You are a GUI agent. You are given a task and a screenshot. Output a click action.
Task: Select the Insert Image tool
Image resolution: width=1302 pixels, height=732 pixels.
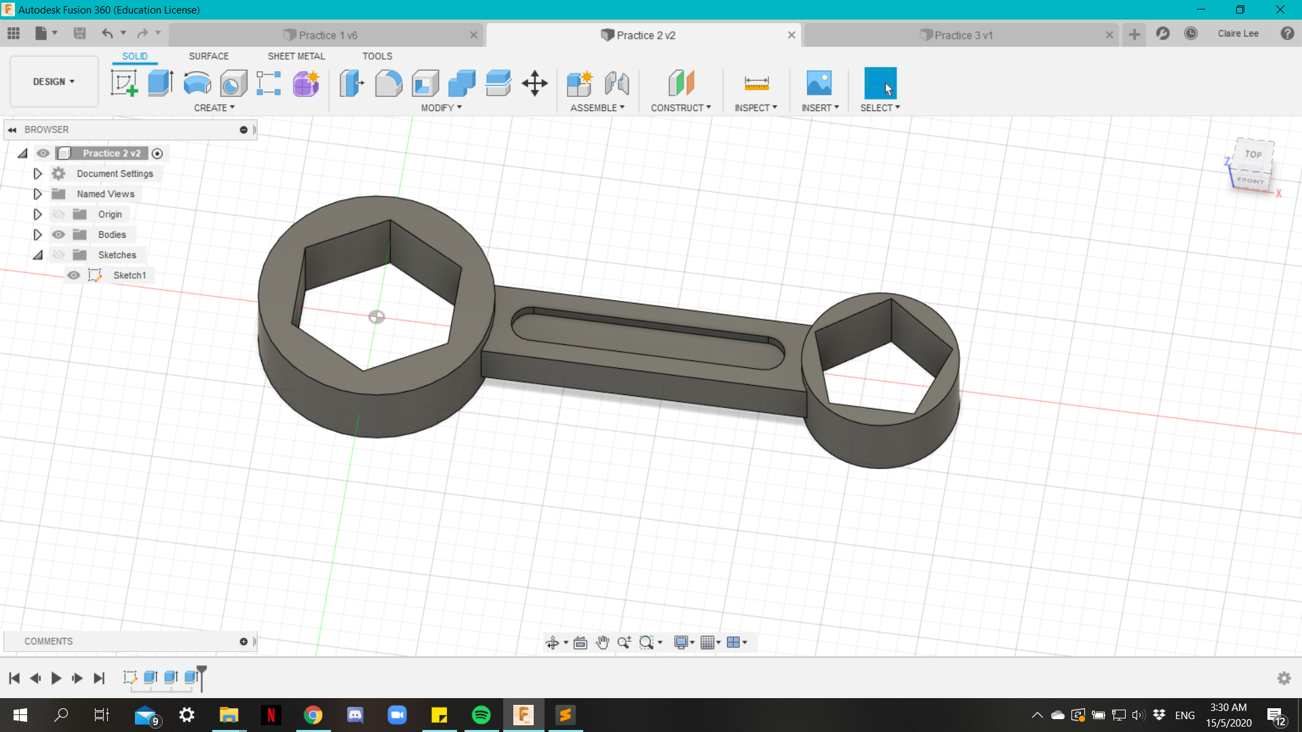pos(819,83)
